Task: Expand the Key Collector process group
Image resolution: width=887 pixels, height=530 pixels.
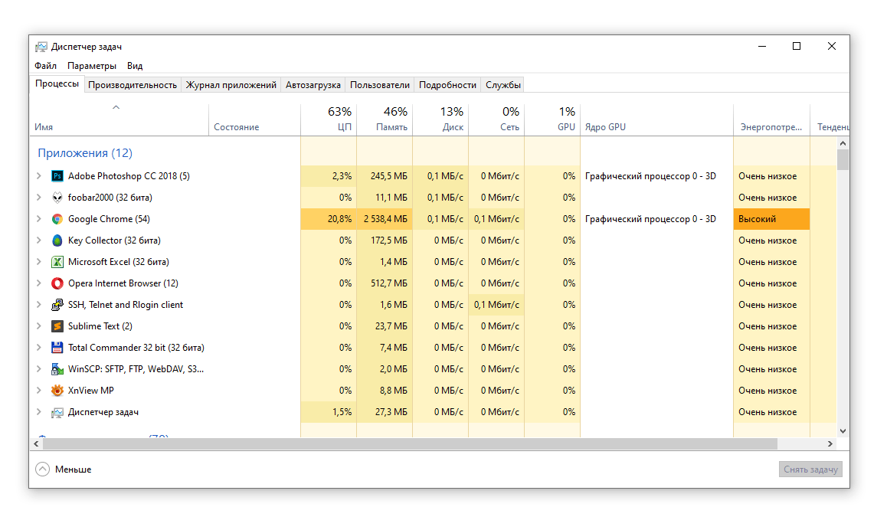Action: pos(38,240)
